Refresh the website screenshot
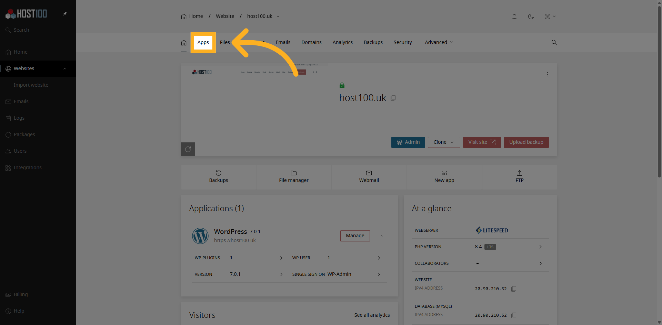662x325 pixels. pyautogui.click(x=188, y=149)
